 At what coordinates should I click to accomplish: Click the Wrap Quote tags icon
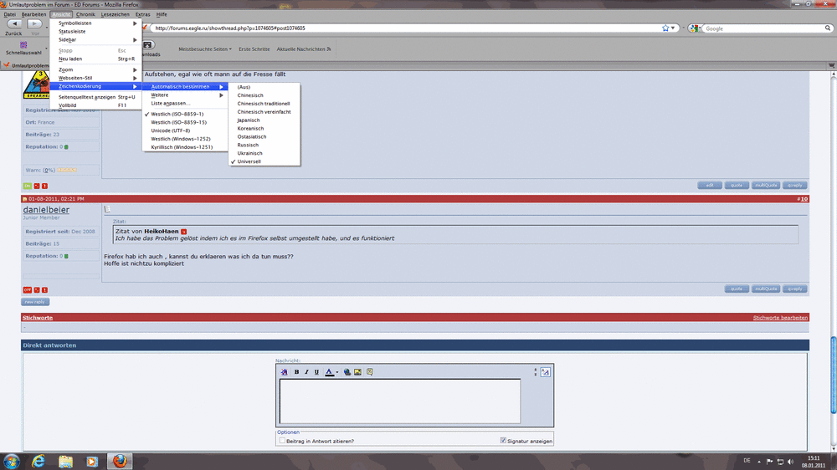369,372
